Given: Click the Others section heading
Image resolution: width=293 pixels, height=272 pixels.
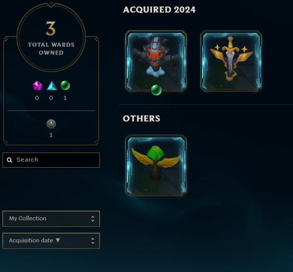Looking at the screenshot, I should click(x=141, y=118).
